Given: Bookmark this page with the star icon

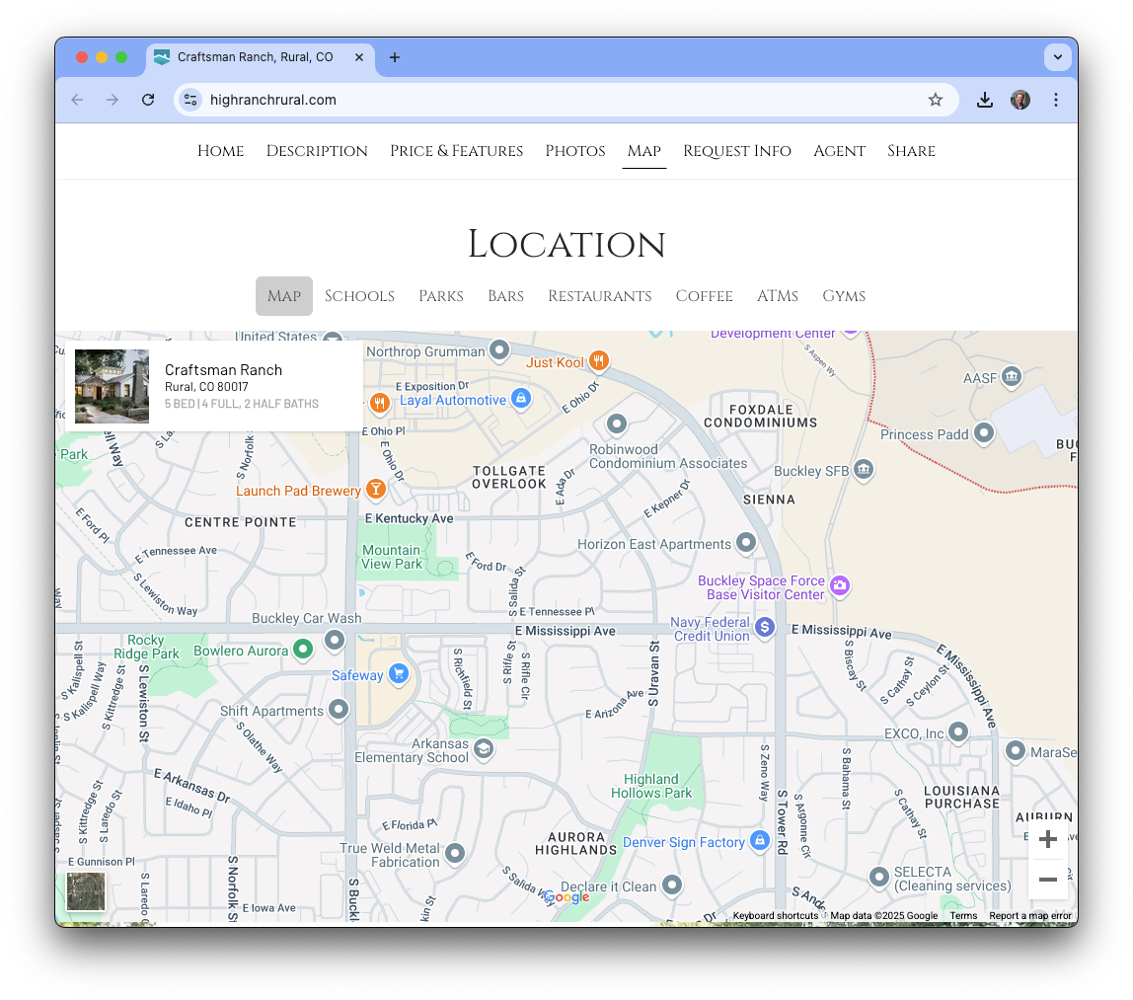Looking at the screenshot, I should tap(936, 100).
